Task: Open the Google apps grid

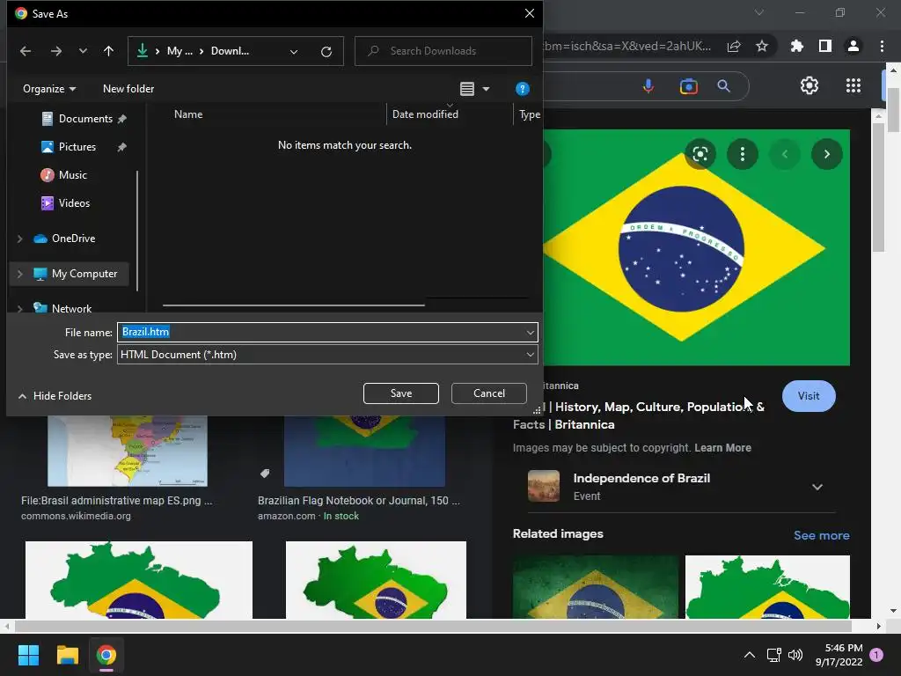Action: 853,85
